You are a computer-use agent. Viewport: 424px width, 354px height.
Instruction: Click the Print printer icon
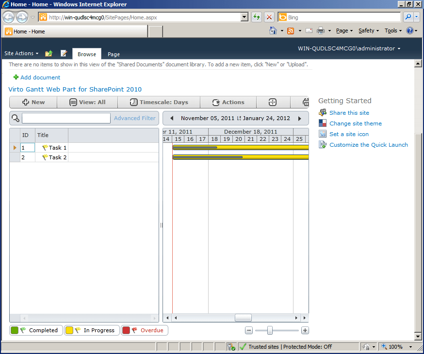click(x=321, y=31)
